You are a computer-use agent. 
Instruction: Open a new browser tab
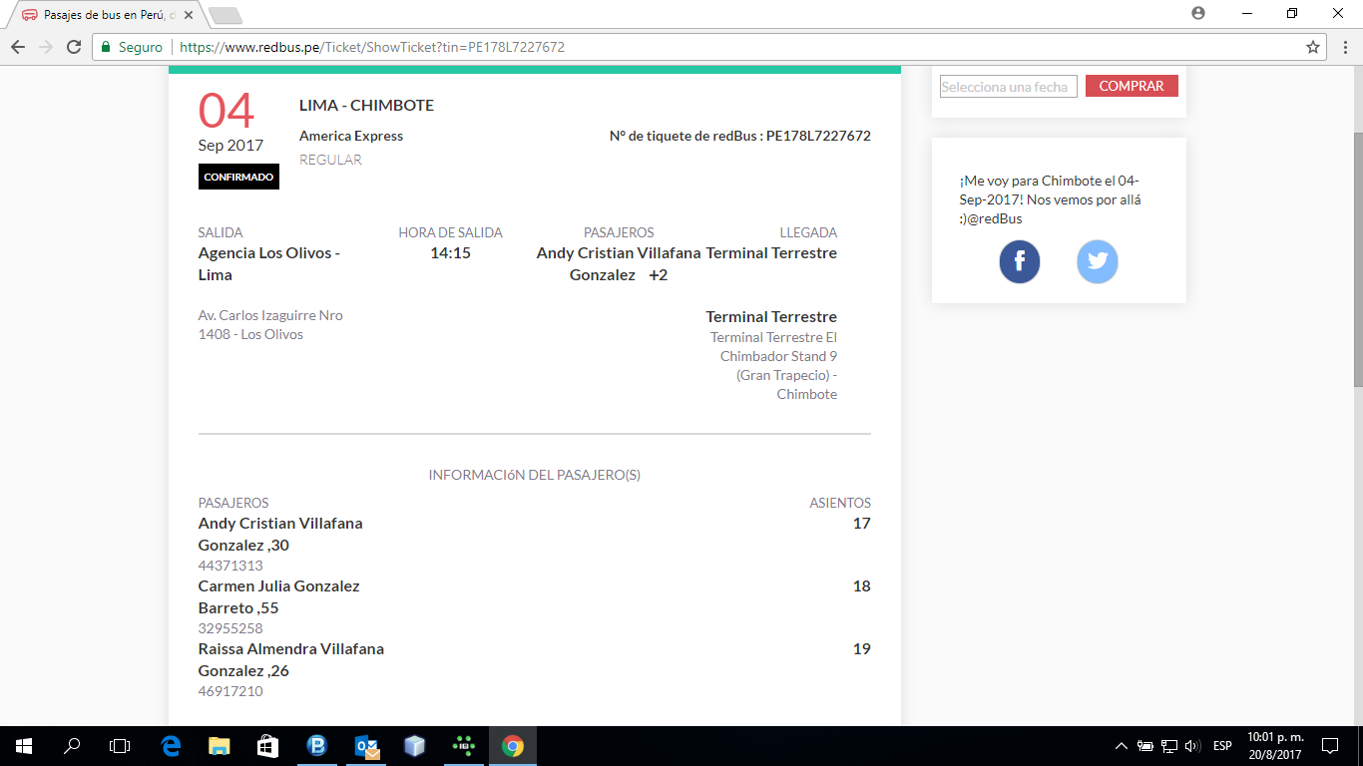pos(226,15)
